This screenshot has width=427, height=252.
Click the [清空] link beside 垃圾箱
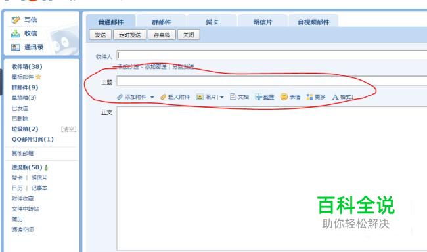(x=68, y=129)
